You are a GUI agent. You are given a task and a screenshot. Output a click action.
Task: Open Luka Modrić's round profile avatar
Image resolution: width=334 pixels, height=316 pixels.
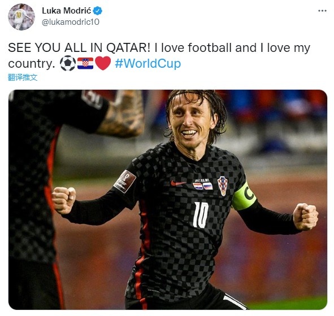[21, 17]
